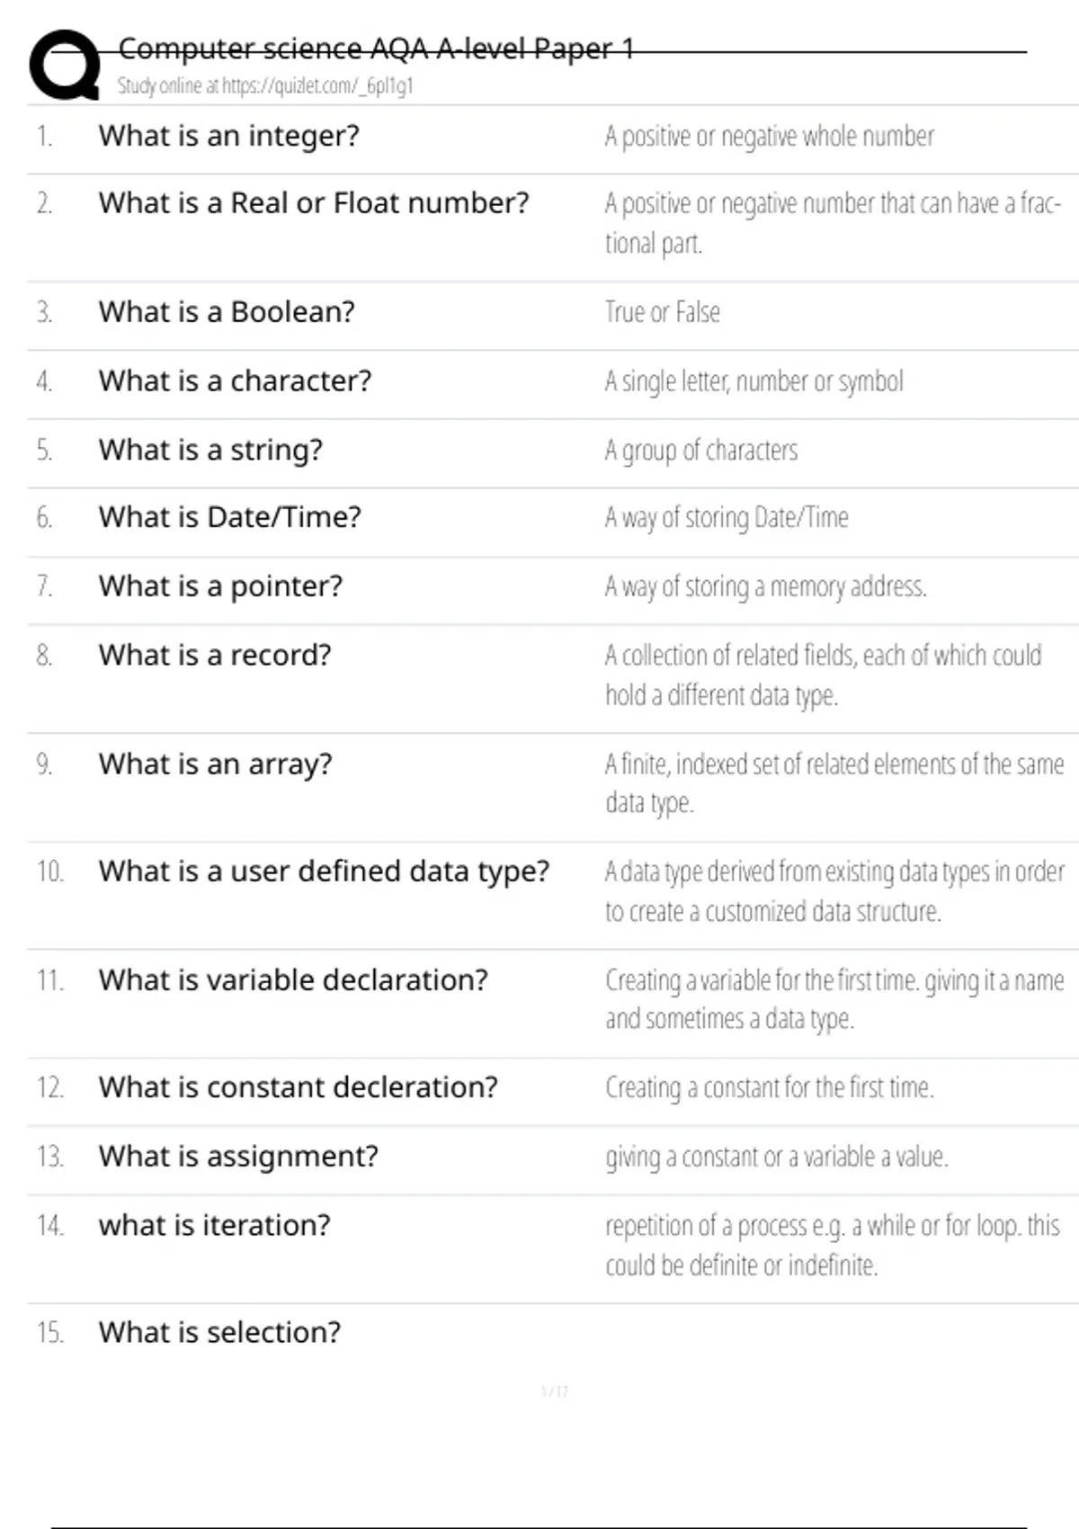Click the page number indicator at the bottom
The image size is (1079, 1529).
click(x=554, y=1391)
